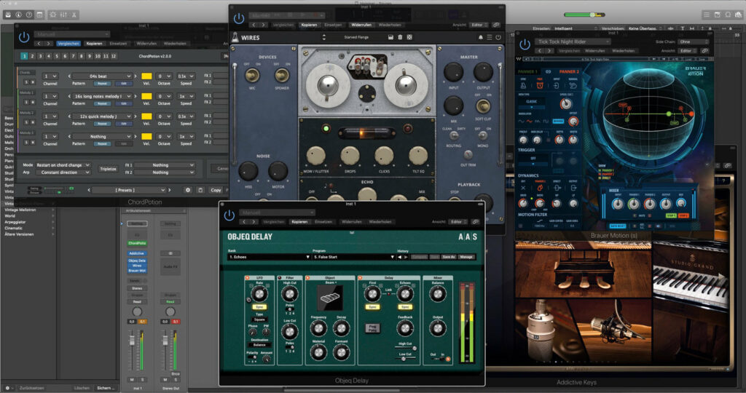Open ChordPotion Mode dropdown Restart on chord change
The width and height of the screenshot is (746, 393).
63,165
